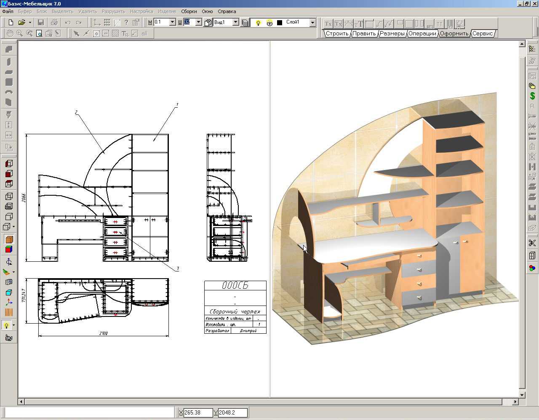Click the black layer color swatch
The image size is (539, 420).
coord(280,23)
